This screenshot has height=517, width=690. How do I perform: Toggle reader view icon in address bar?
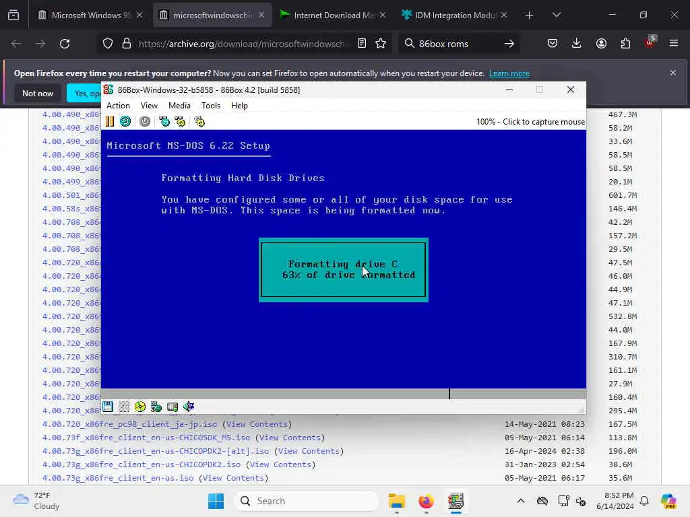(x=362, y=44)
